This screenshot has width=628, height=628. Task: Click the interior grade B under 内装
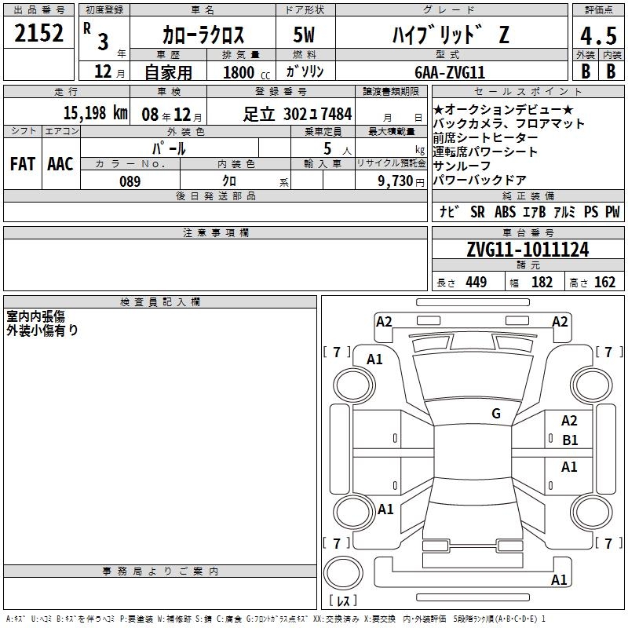click(x=612, y=71)
